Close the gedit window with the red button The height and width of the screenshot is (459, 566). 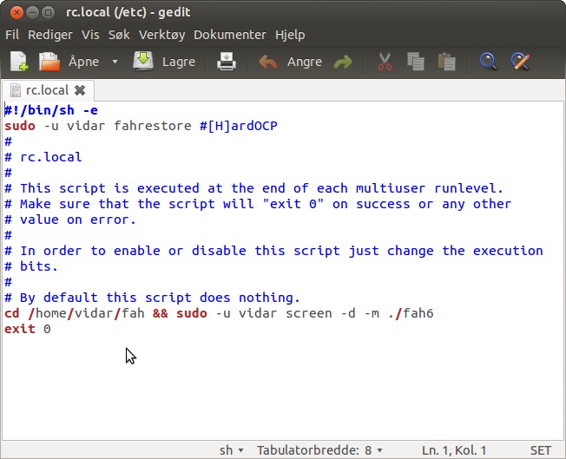[16, 13]
